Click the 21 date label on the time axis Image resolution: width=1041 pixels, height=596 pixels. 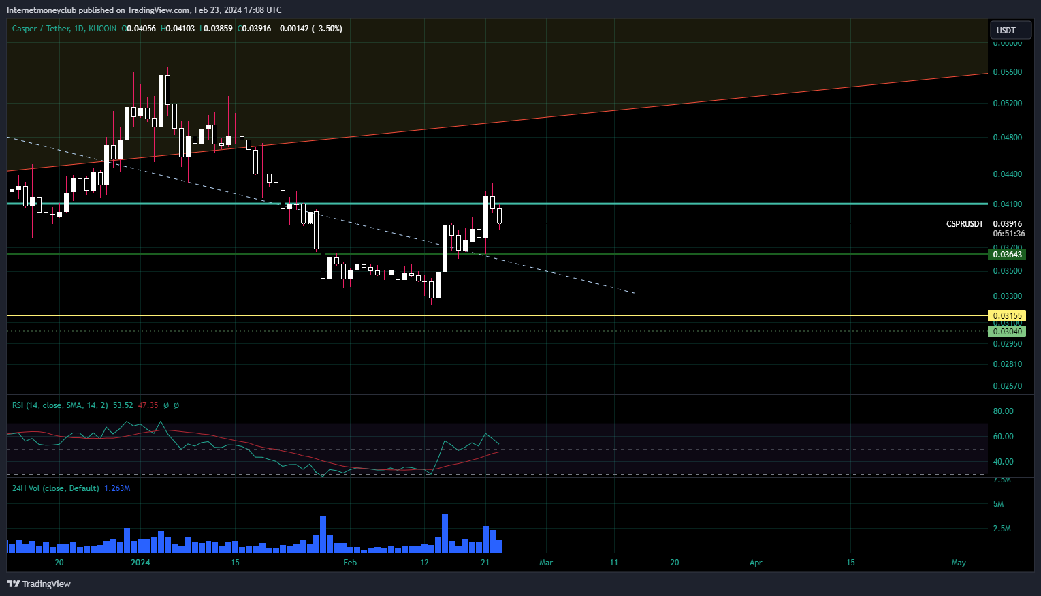[485, 563]
